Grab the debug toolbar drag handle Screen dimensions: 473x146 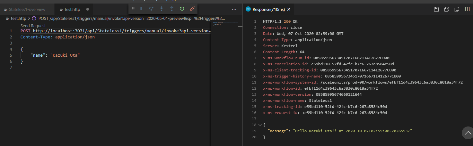133,9
